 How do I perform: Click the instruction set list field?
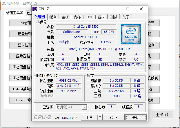pyautogui.click(x=100, y=66)
